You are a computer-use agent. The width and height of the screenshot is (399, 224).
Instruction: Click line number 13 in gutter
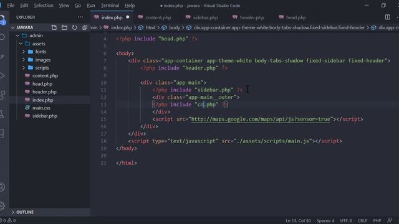pyautogui.click(x=103, y=105)
